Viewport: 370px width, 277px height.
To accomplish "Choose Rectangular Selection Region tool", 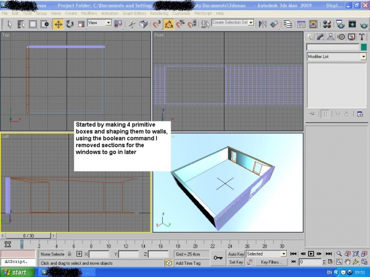I will (x=33, y=24).
